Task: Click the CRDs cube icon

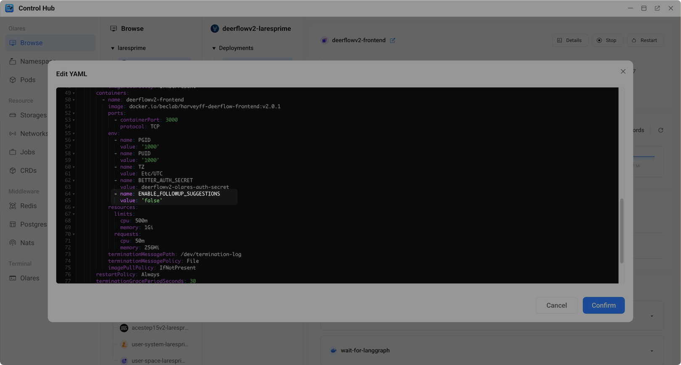Action: point(13,171)
